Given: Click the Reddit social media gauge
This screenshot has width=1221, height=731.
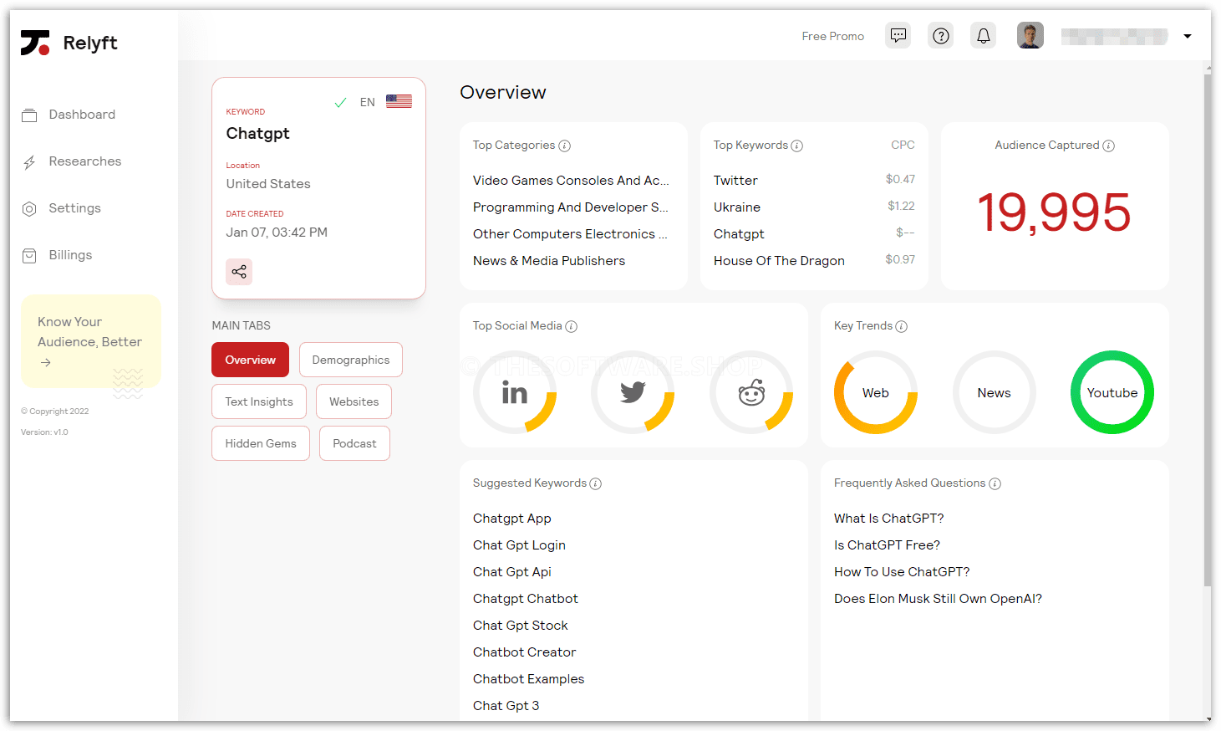Looking at the screenshot, I should click(751, 392).
